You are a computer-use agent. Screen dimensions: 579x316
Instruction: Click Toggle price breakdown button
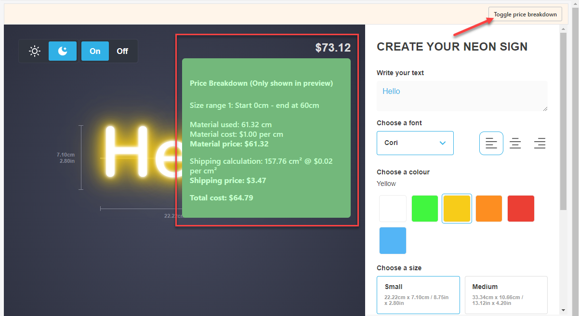tap(525, 14)
